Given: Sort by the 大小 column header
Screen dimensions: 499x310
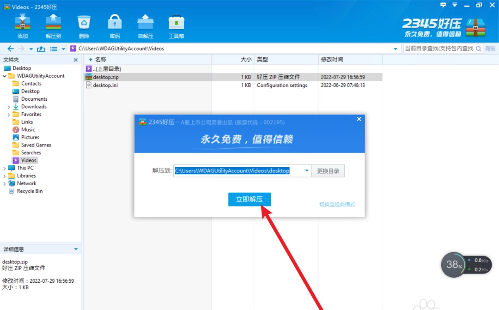Looking at the screenshot, I should (233, 60).
